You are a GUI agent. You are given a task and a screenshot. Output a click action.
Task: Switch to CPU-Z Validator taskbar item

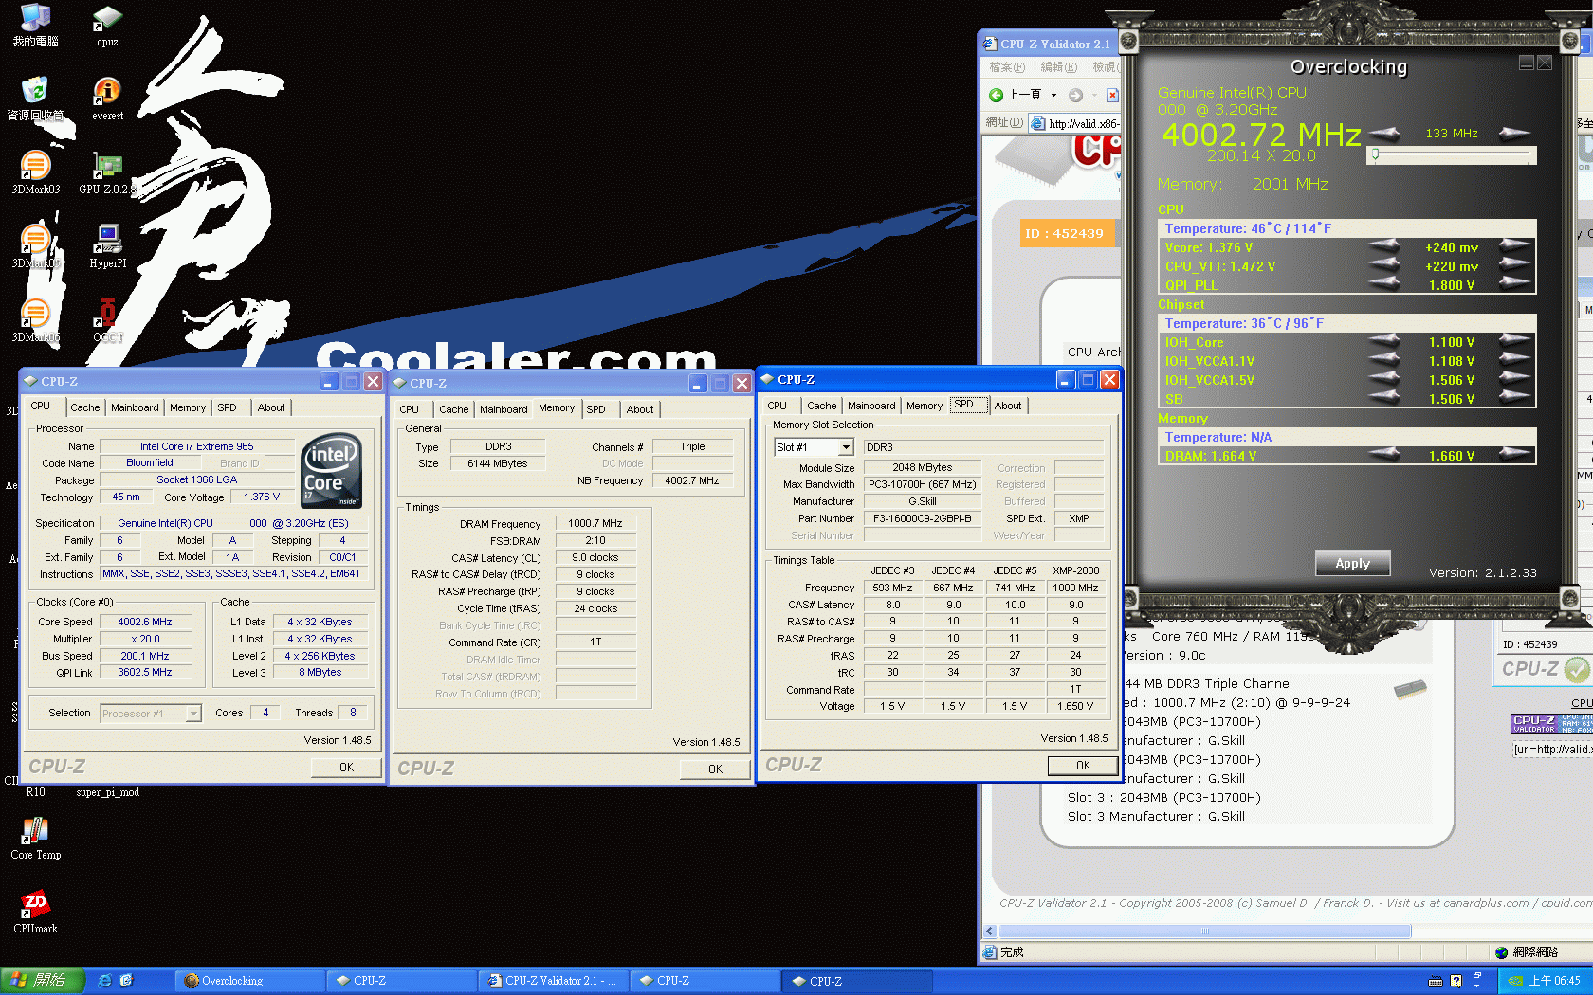(552, 981)
